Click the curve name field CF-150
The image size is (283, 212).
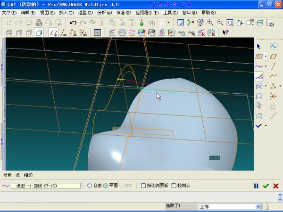coord(45,186)
